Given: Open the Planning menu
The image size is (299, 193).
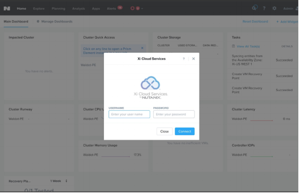Looking at the screenshot, I should click(58, 8).
